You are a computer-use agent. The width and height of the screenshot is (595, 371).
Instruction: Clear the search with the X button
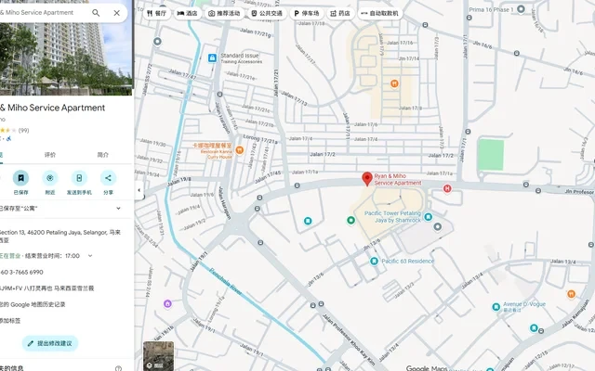click(x=117, y=13)
